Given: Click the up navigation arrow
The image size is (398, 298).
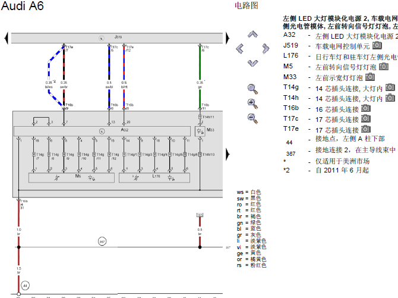Looking at the screenshot, I should [x=252, y=34].
